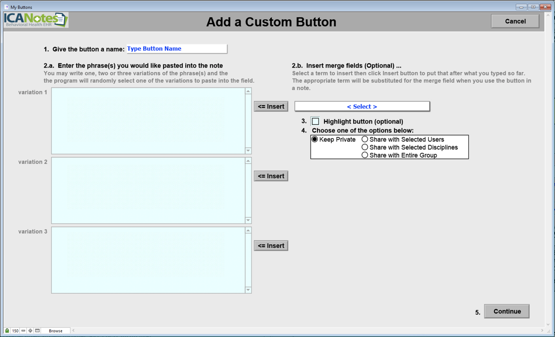Open the Browse mode menu
The height and width of the screenshot is (337, 555).
click(x=55, y=330)
